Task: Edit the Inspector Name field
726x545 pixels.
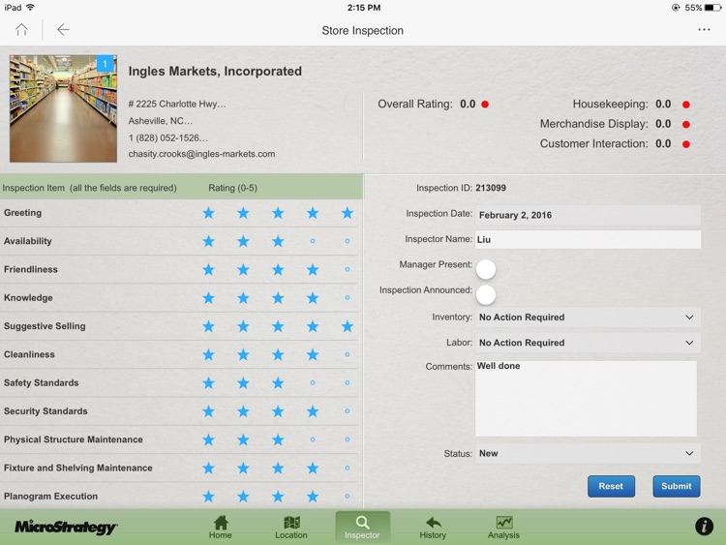Action: (x=588, y=239)
